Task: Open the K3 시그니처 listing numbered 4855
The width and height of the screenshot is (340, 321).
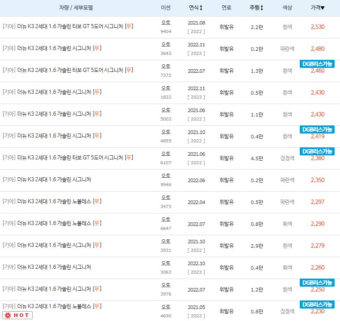Action: click(52, 136)
